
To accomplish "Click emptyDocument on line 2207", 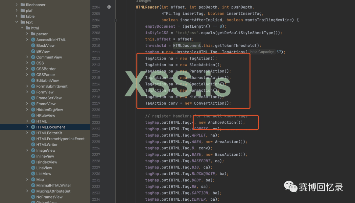I will [160, 27].
